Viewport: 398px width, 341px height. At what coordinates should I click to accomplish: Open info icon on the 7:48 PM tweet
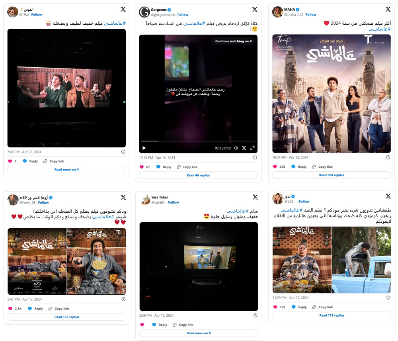coord(123,152)
